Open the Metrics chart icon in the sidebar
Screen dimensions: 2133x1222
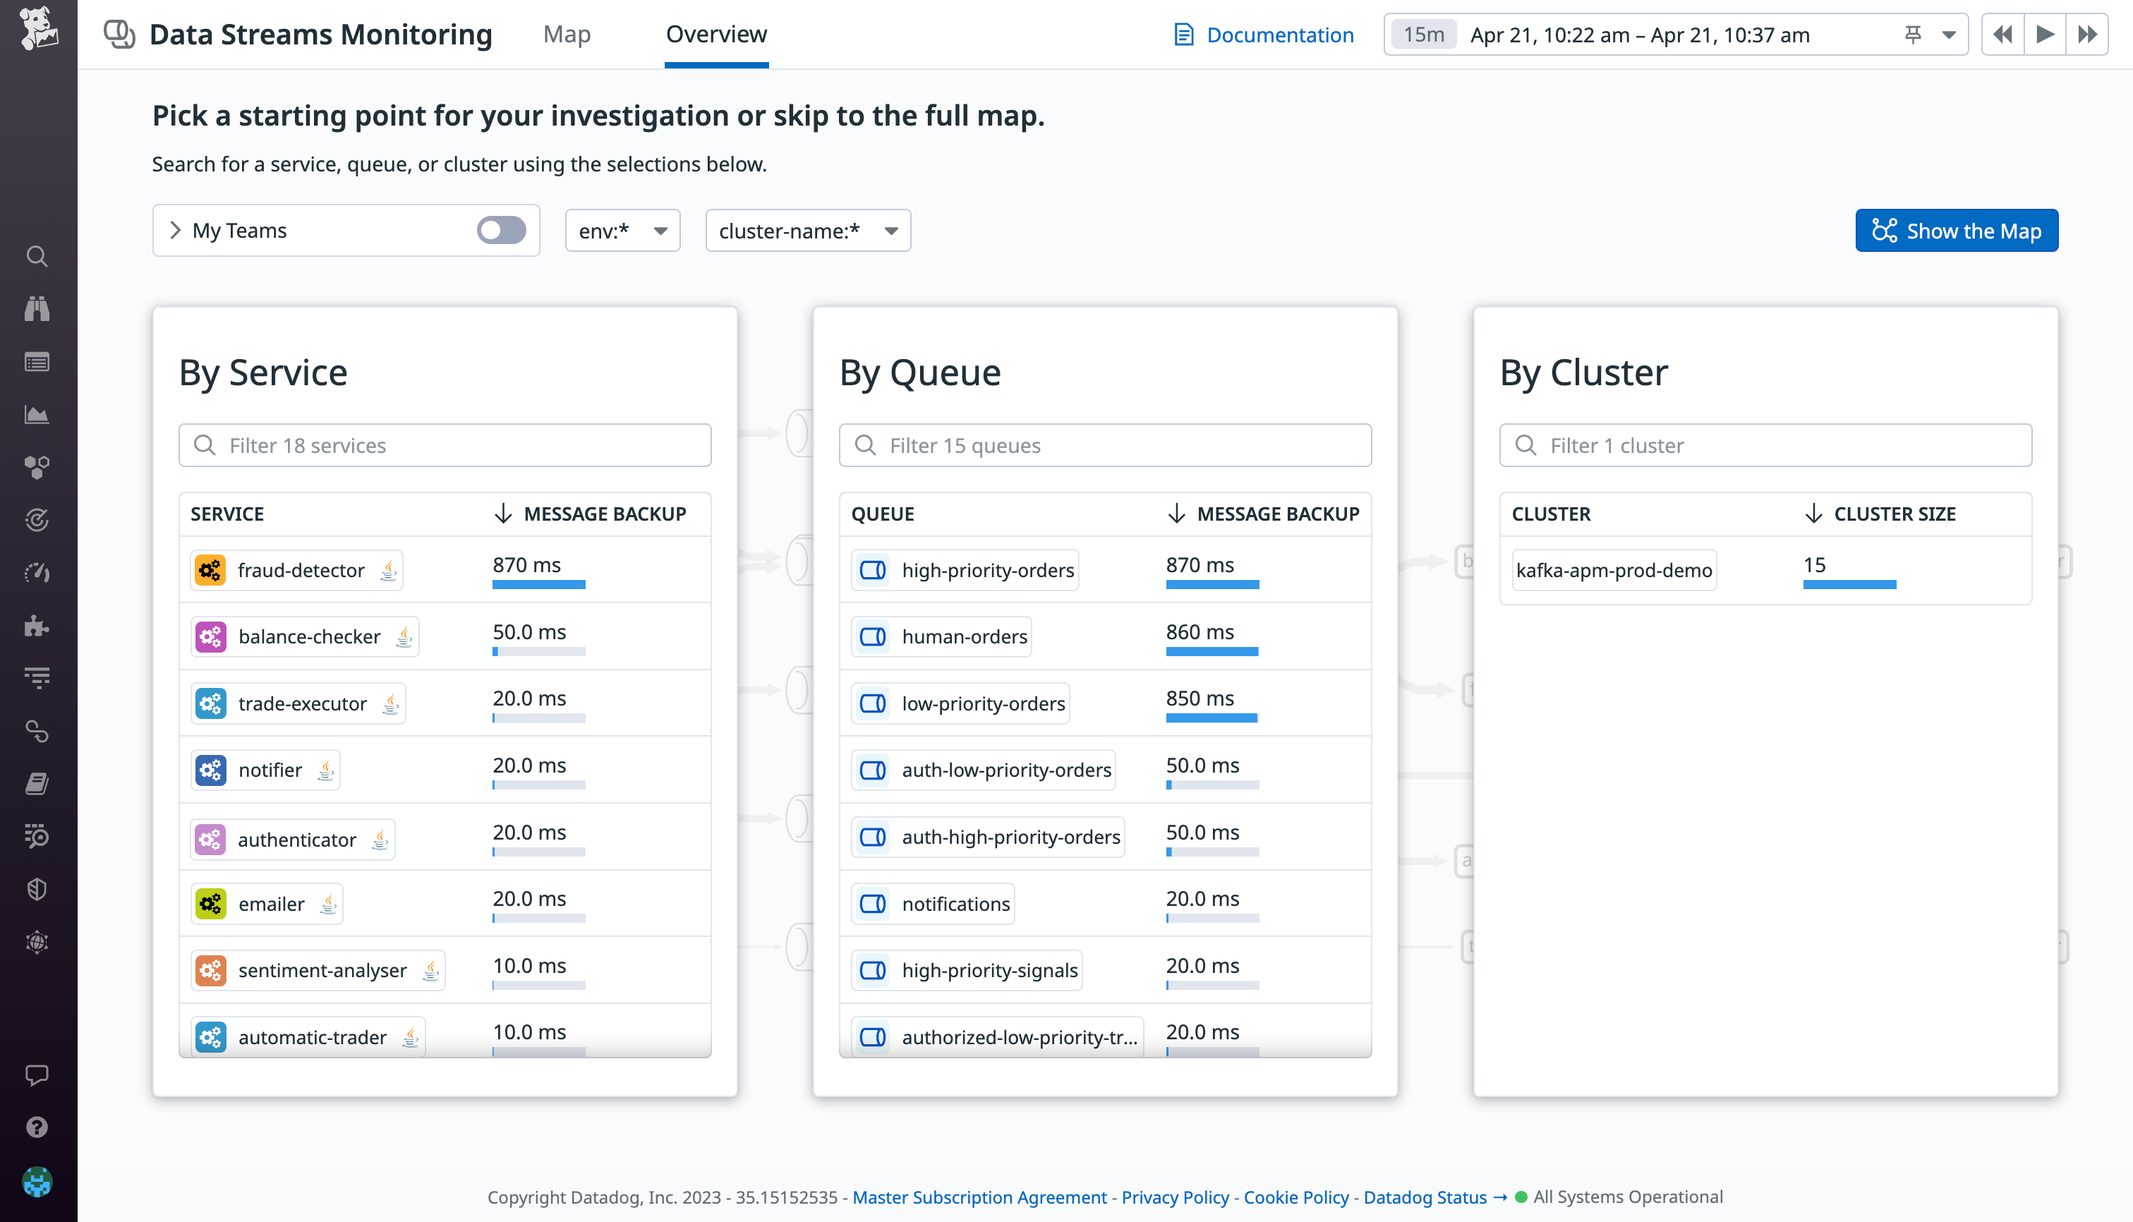(x=37, y=413)
